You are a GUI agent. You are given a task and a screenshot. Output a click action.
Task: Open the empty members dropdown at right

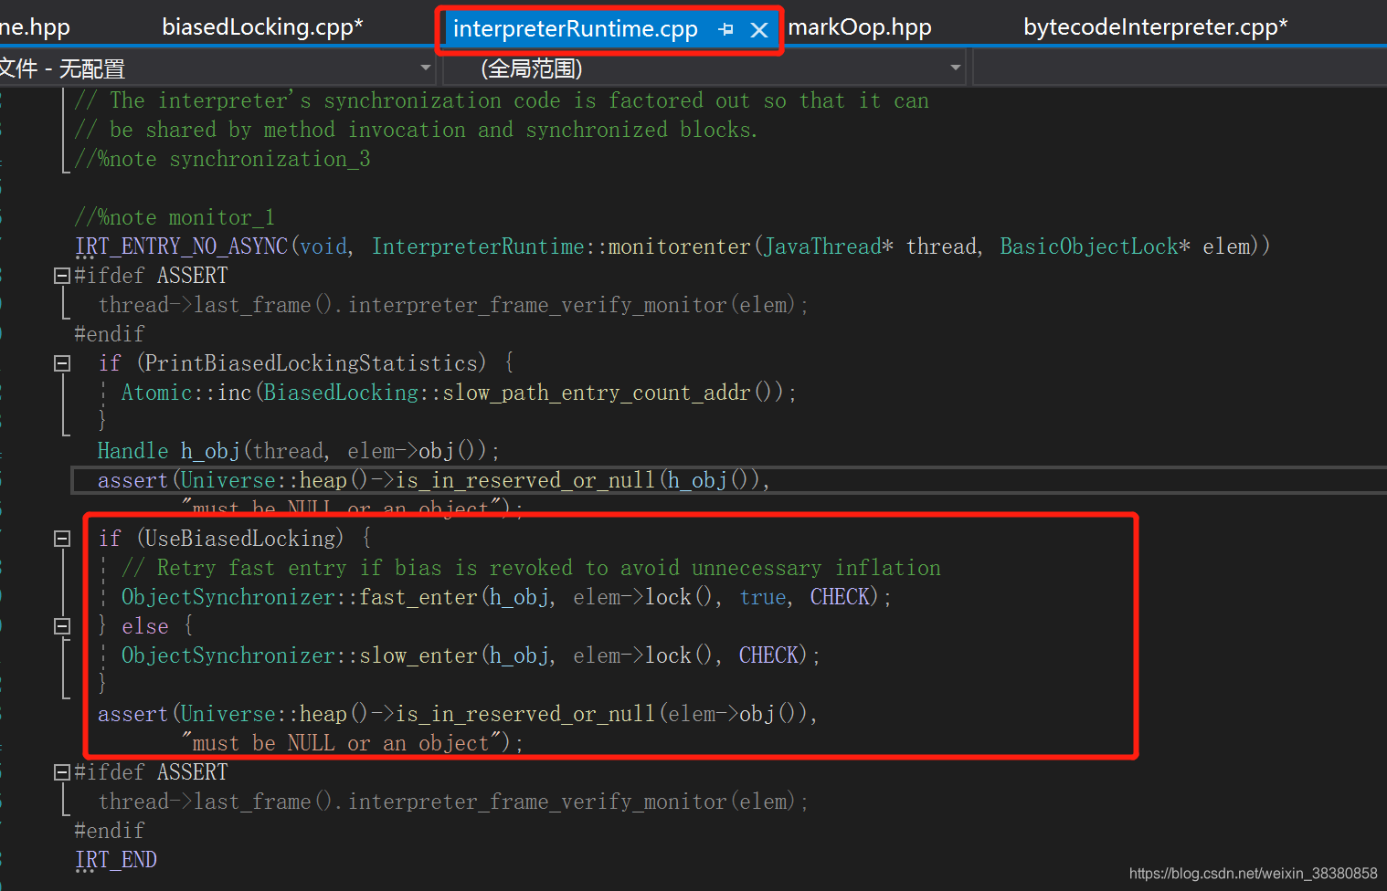point(1180,68)
